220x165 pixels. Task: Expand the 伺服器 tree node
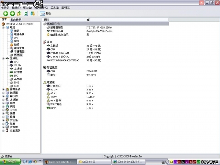click(x=3, y=93)
